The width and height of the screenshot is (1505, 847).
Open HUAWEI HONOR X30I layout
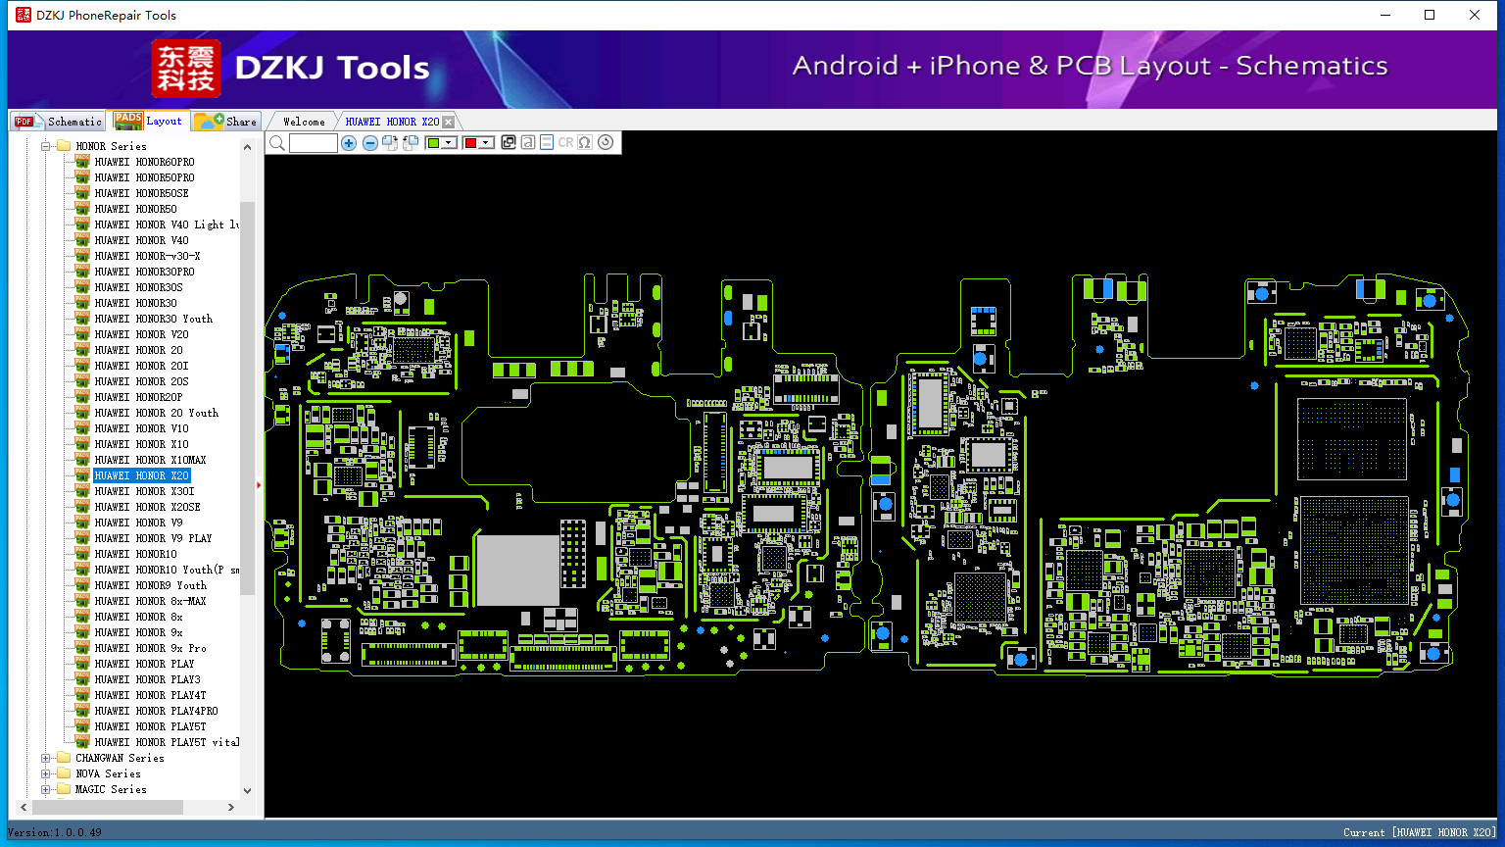click(x=144, y=491)
